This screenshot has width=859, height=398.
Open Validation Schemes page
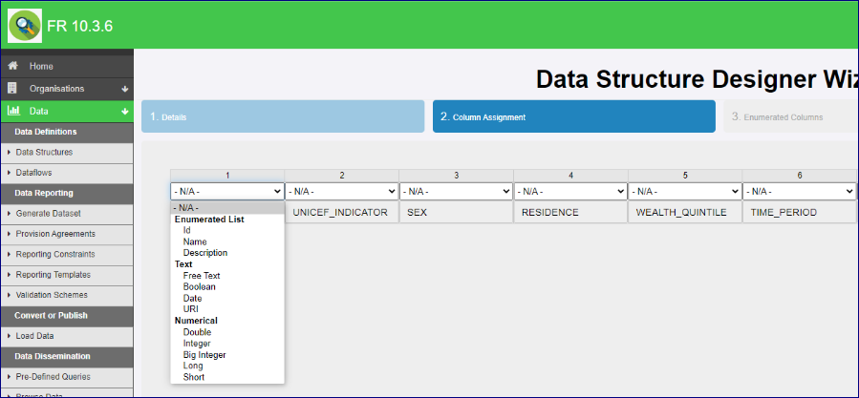52,295
